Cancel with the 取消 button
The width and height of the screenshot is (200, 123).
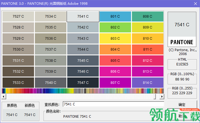point(182,116)
